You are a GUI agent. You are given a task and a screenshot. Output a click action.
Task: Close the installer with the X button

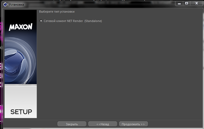click(x=196, y=3)
